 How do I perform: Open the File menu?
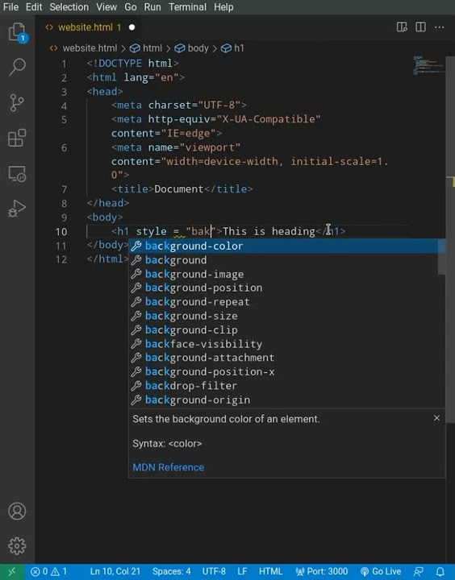point(10,7)
